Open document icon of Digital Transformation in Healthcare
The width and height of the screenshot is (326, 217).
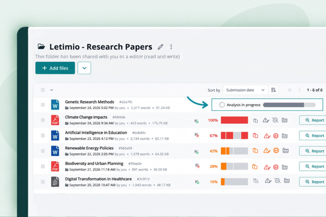[x=55, y=182]
